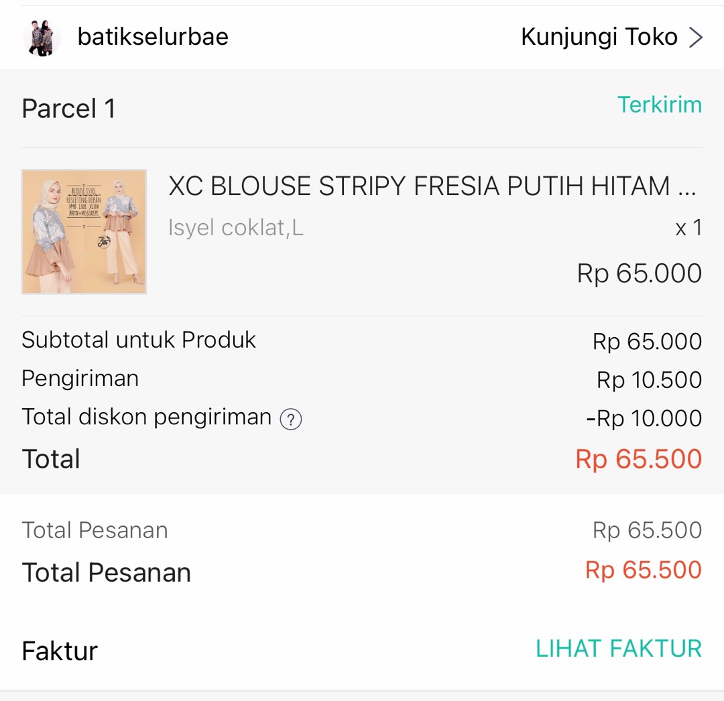Click the help icon beside Total diskon pengiriman
Screen dimensions: 724x701
click(290, 418)
